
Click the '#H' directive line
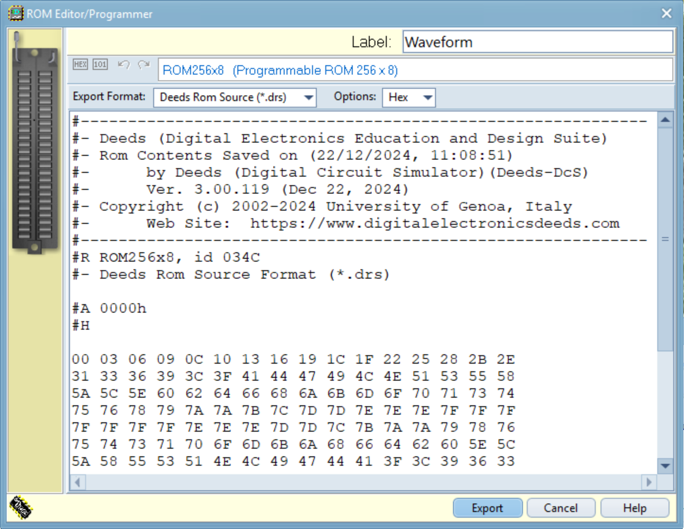(x=81, y=326)
